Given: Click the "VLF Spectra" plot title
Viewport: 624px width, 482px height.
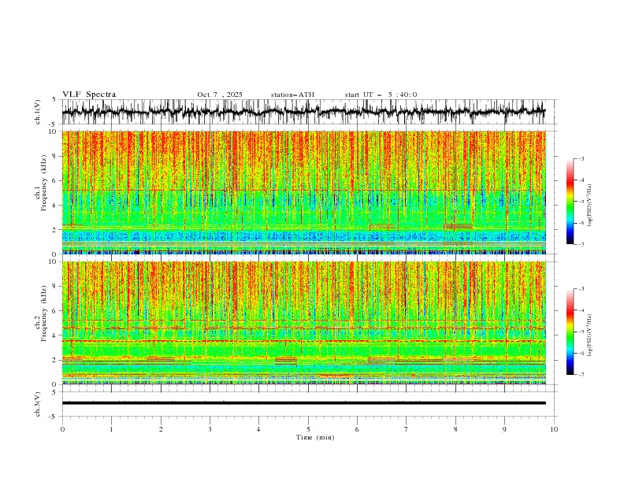Looking at the screenshot, I should tap(89, 95).
